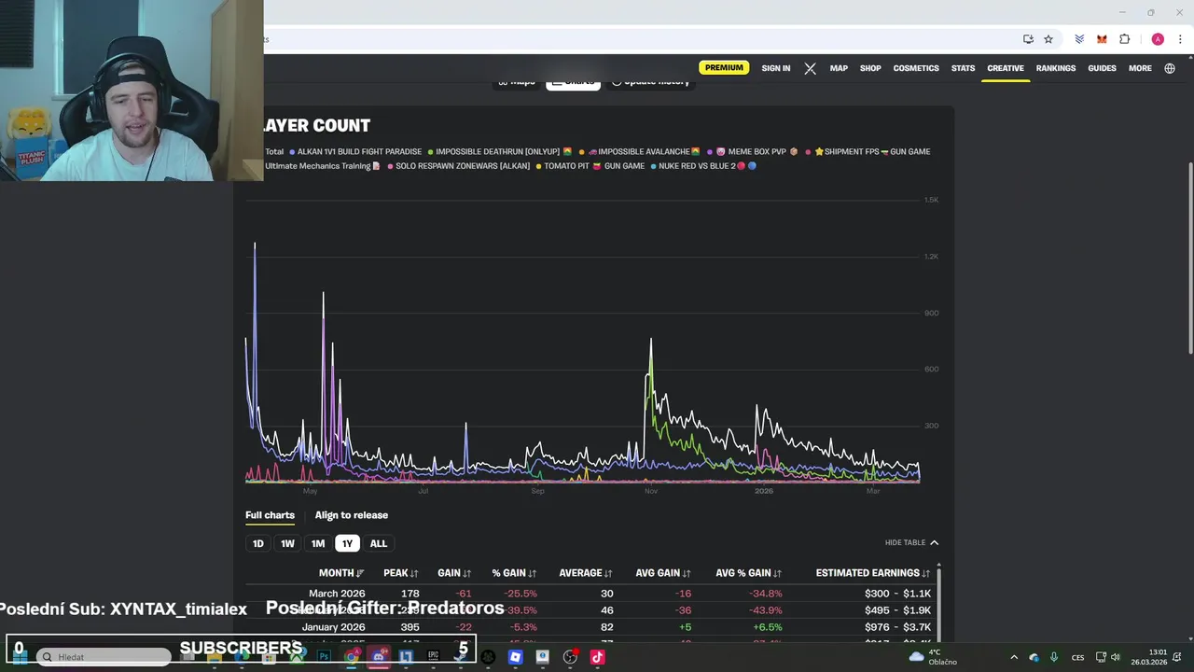The width and height of the screenshot is (1194, 672).
Task: Collapse table with HIDE TABLE
Action: (x=911, y=542)
